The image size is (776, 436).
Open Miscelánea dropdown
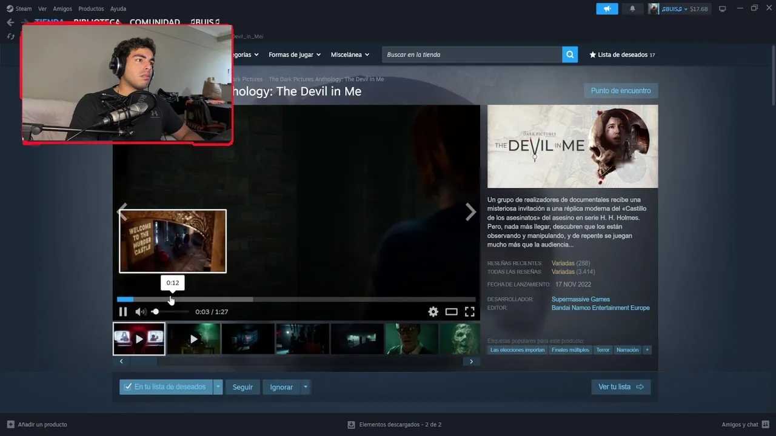tap(350, 54)
